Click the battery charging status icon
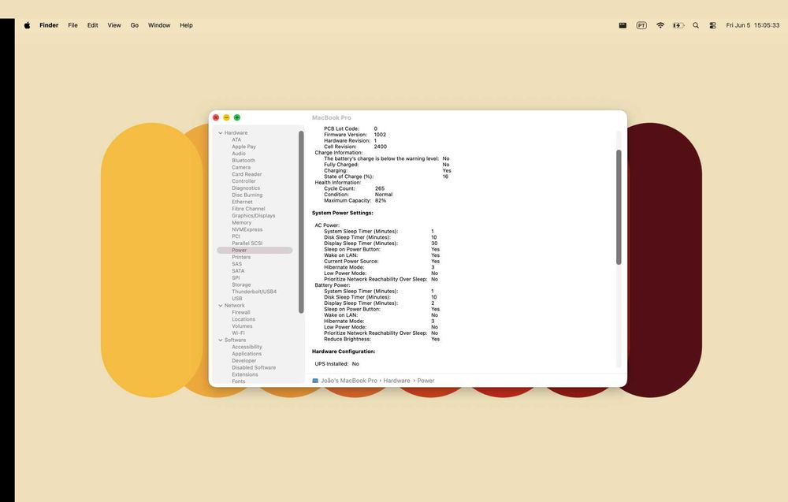Image resolution: width=788 pixels, height=502 pixels. click(678, 25)
